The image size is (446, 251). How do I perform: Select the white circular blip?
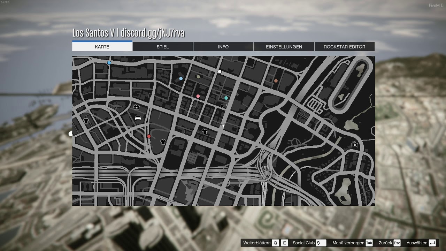220,71
